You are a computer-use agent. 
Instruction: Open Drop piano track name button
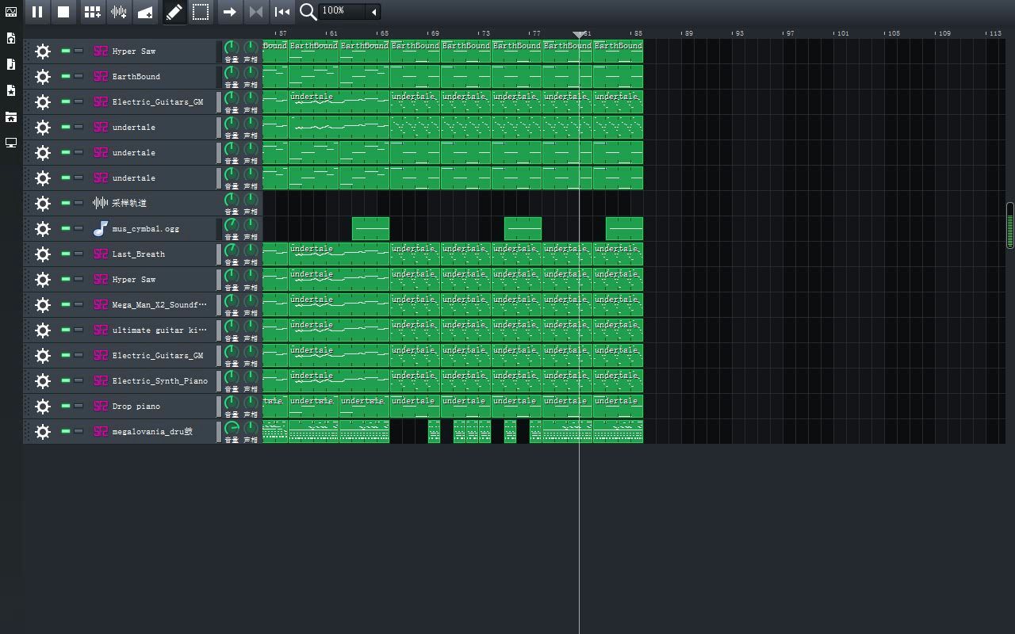click(x=152, y=407)
